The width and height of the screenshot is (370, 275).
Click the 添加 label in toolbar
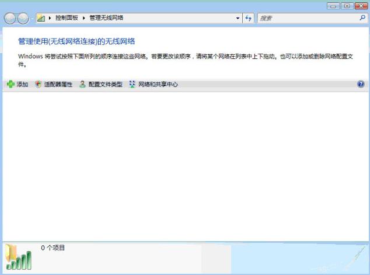coord(22,84)
